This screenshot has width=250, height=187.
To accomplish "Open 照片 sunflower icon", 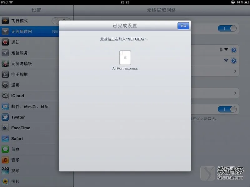I will click(x=5, y=181).
